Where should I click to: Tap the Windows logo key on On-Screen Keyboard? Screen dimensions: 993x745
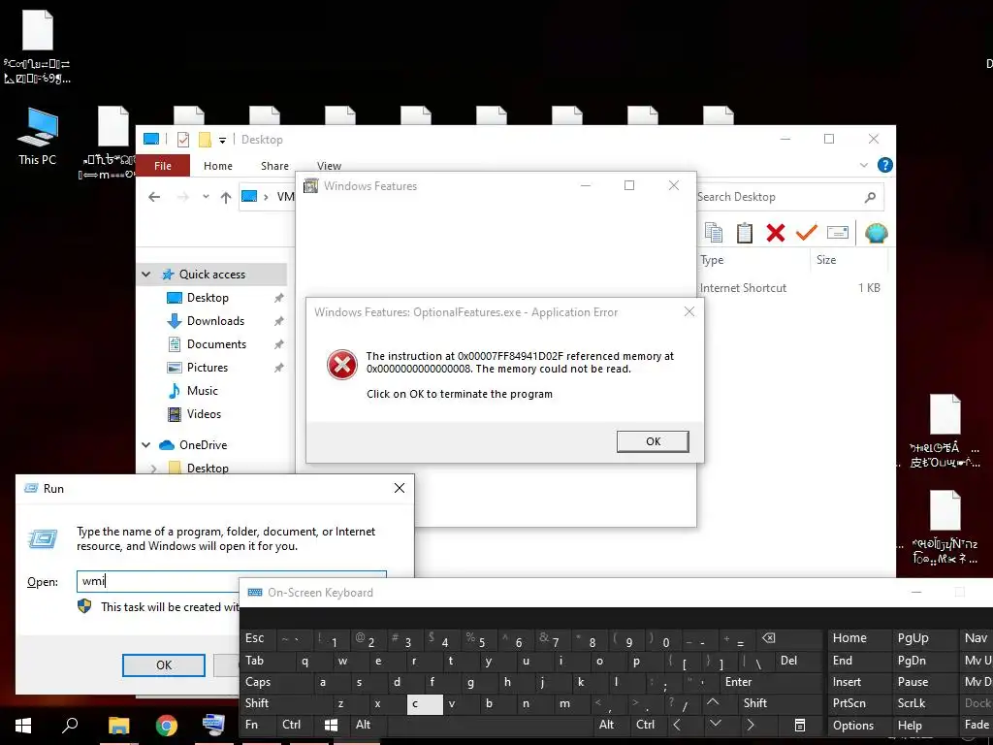(331, 725)
